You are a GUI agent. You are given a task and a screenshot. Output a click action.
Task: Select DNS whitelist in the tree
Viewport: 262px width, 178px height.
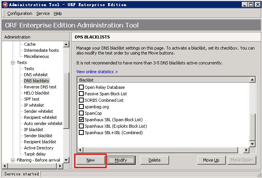[36, 75]
